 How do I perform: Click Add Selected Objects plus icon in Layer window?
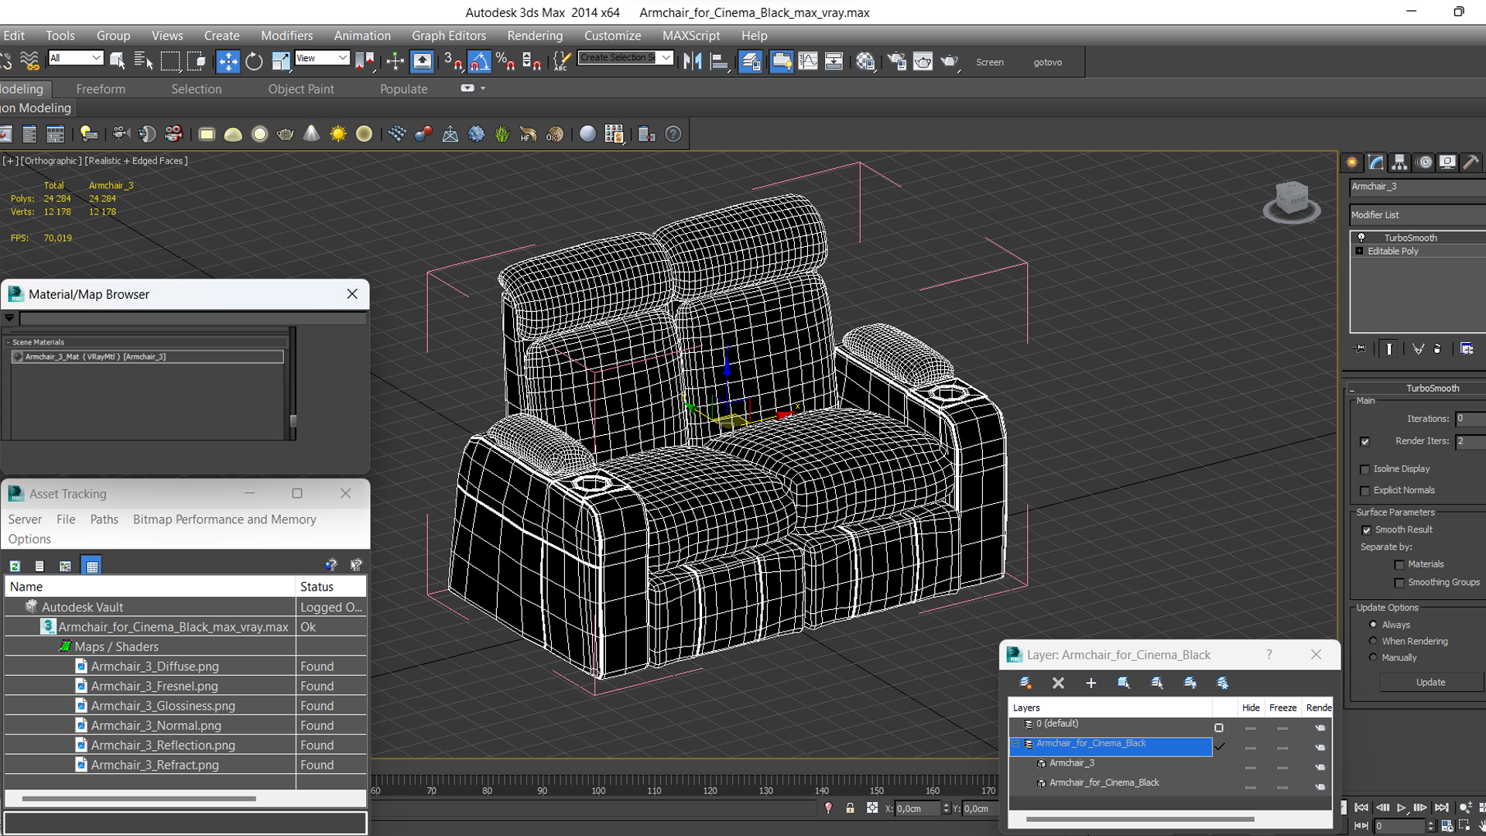(x=1091, y=683)
